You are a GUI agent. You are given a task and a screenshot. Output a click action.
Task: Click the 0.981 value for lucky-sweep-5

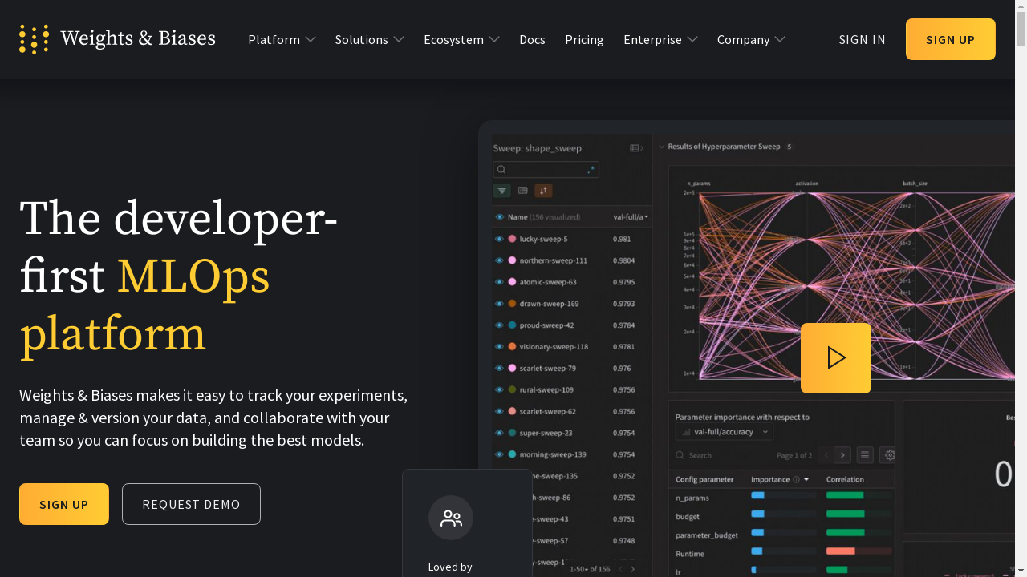click(622, 239)
